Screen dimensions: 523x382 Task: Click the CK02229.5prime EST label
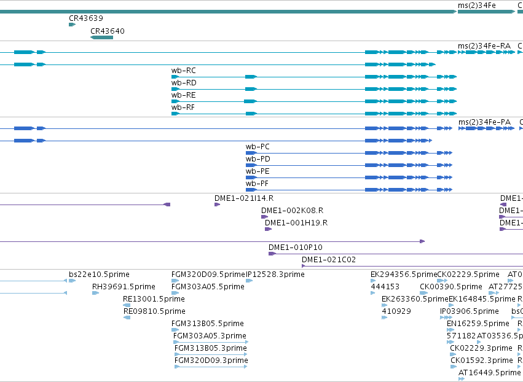pos(468,275)
